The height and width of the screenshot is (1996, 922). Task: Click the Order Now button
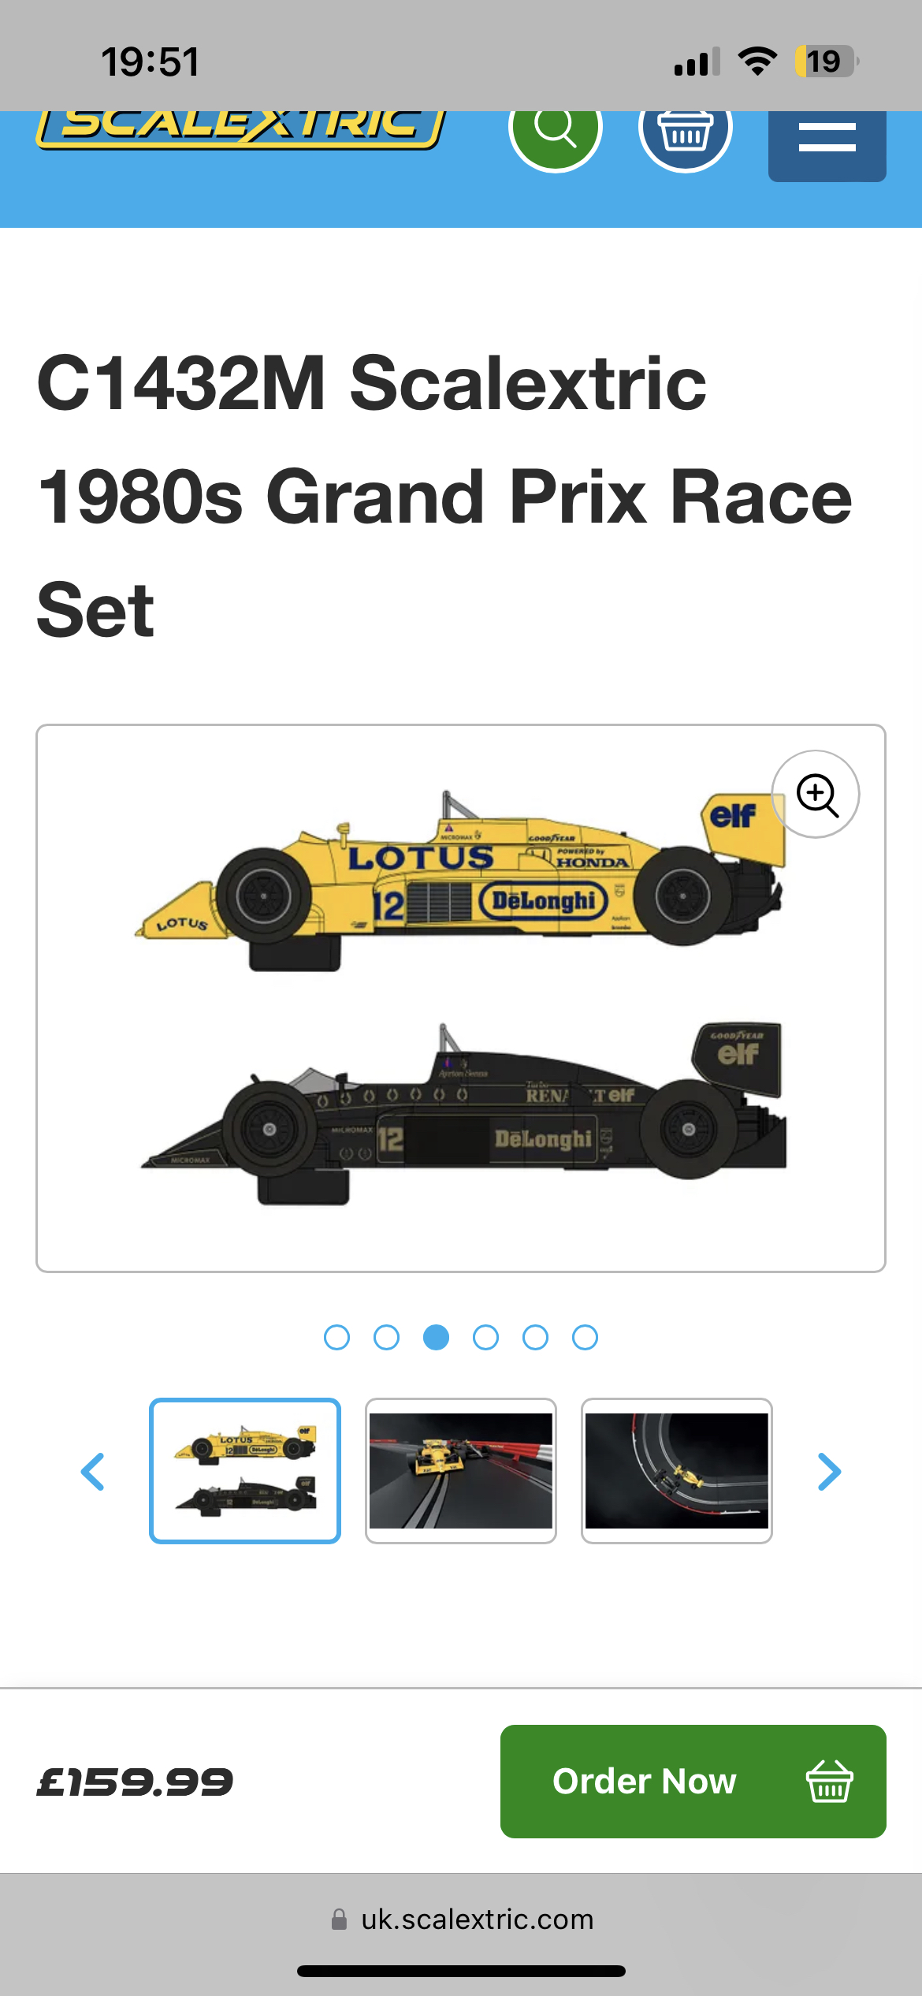click(693, 1782)
